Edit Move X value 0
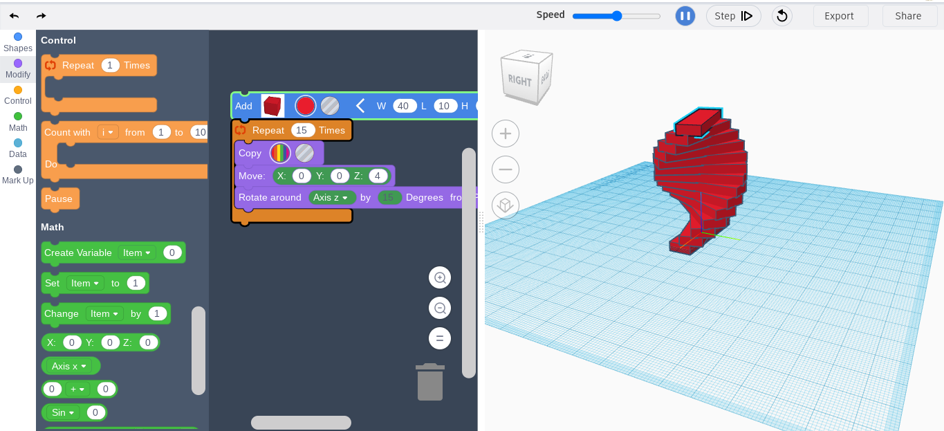This screenshot has width=944, height=431. 302,176
